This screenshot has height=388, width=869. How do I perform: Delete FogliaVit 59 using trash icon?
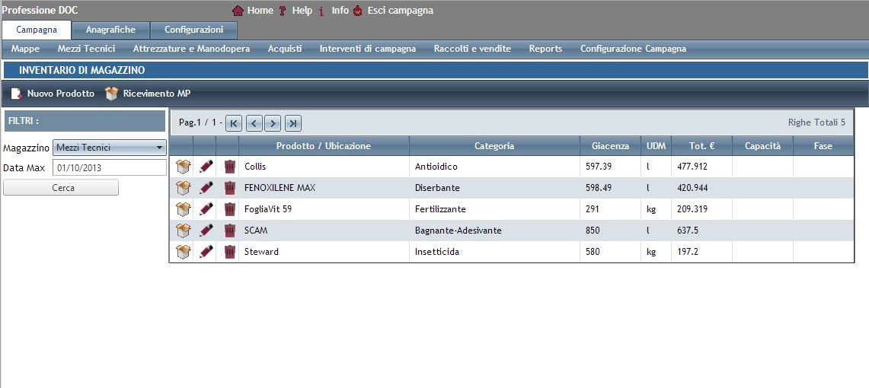click(x=229, y=209)
